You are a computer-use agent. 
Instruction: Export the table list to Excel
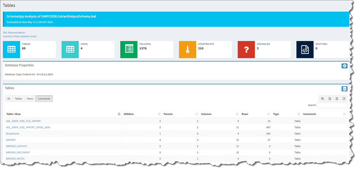(x=329, y=98)
